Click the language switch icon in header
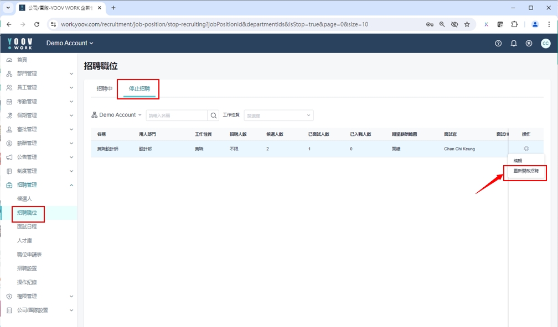This screenshot has width=558, height=327. pos(529,43)
